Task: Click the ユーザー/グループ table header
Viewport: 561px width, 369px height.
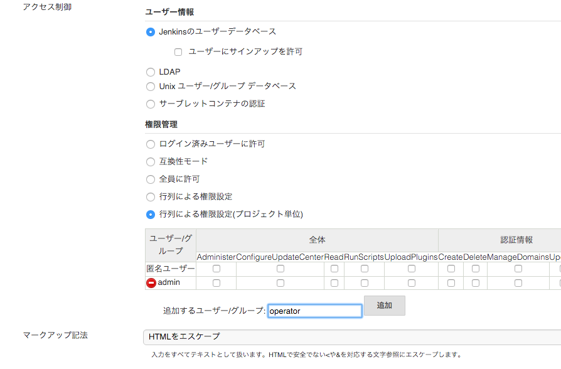Action: tap(171, 245)
